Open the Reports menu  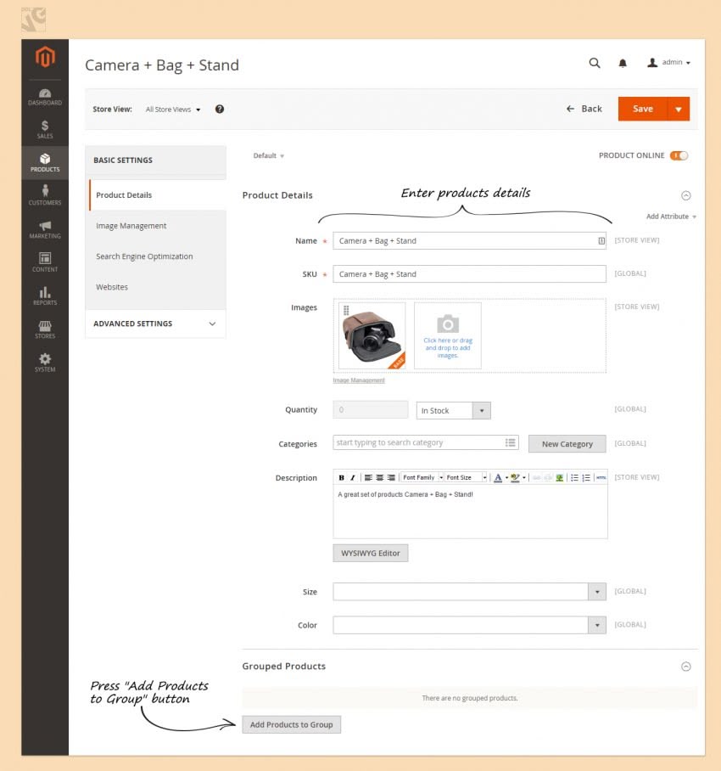point(45,296)
